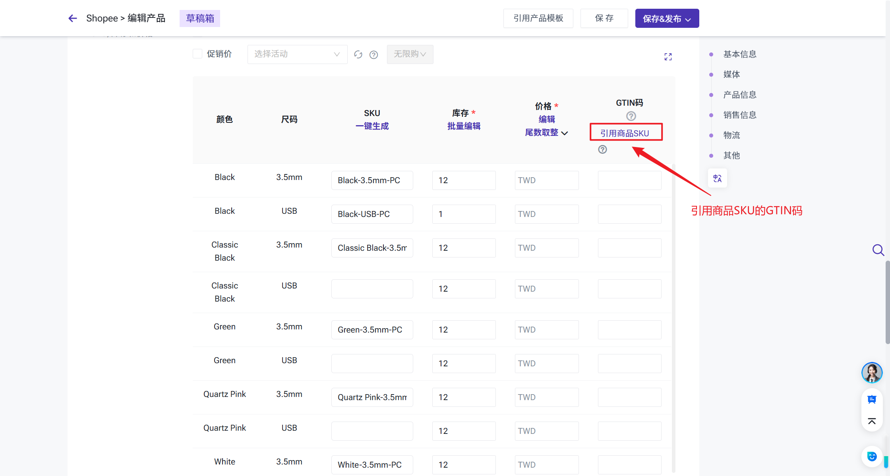This screenshot has width=890, height=476.
Task: Jump to 物流 section
Action: coord(731,135)
